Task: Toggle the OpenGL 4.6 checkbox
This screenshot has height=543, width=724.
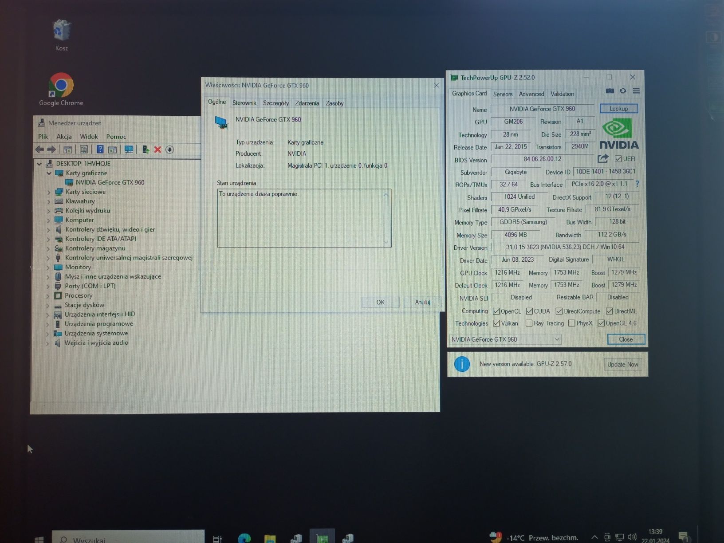Action: coord(601,323)
